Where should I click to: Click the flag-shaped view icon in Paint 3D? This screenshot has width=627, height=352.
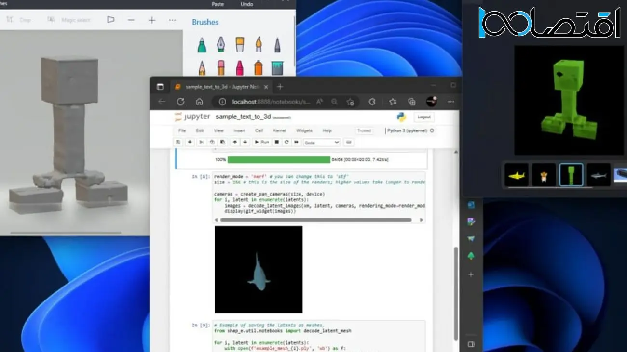point(111,20)
